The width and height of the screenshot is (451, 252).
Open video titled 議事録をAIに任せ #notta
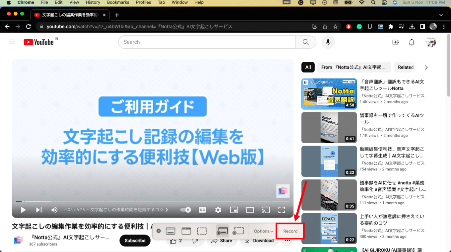[393, 186]
